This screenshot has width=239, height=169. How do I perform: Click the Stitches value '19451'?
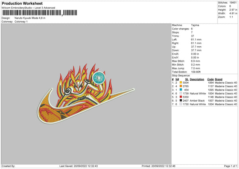[233, 3]
